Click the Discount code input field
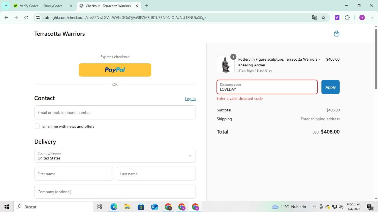Image resolution: width=378 pixels, height=212 pixels. [x=267, y=87]
